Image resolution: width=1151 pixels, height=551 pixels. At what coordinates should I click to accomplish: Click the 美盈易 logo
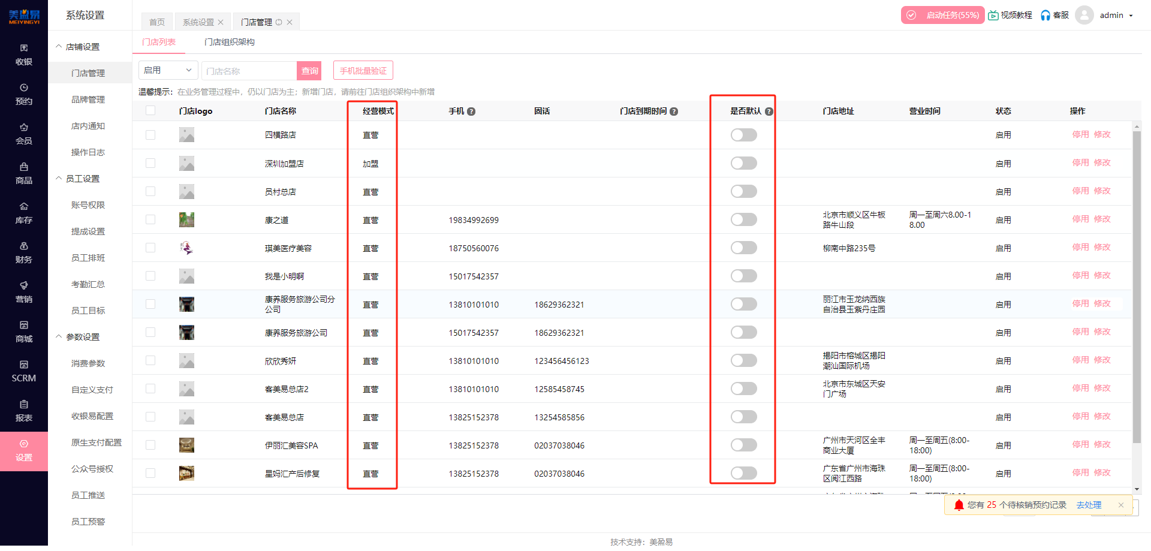(x=24, y=16)
